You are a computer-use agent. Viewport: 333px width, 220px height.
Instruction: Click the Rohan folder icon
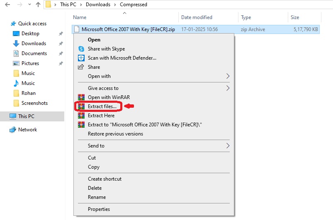click(16, 93)
